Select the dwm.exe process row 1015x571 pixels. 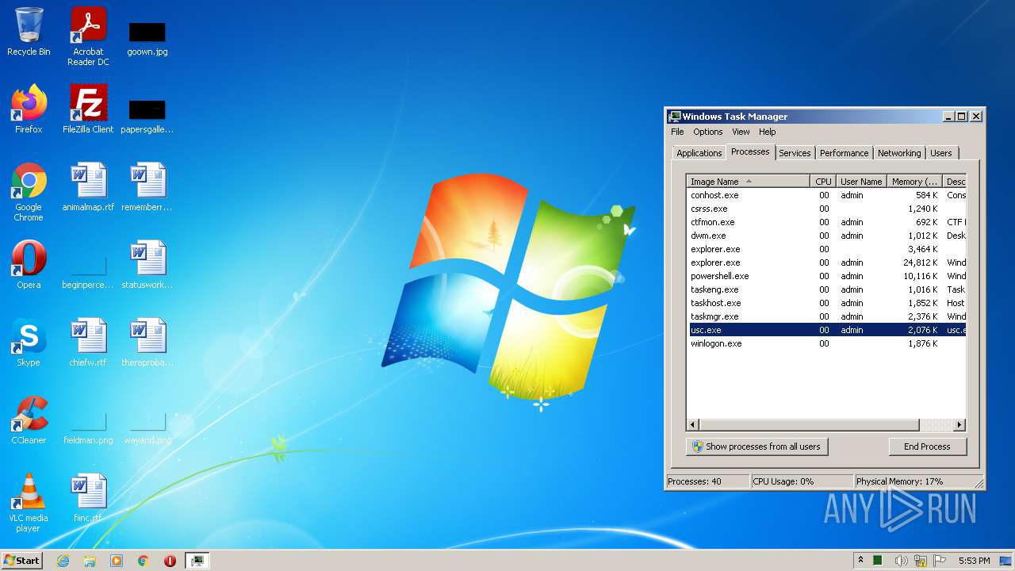[826, 236]
